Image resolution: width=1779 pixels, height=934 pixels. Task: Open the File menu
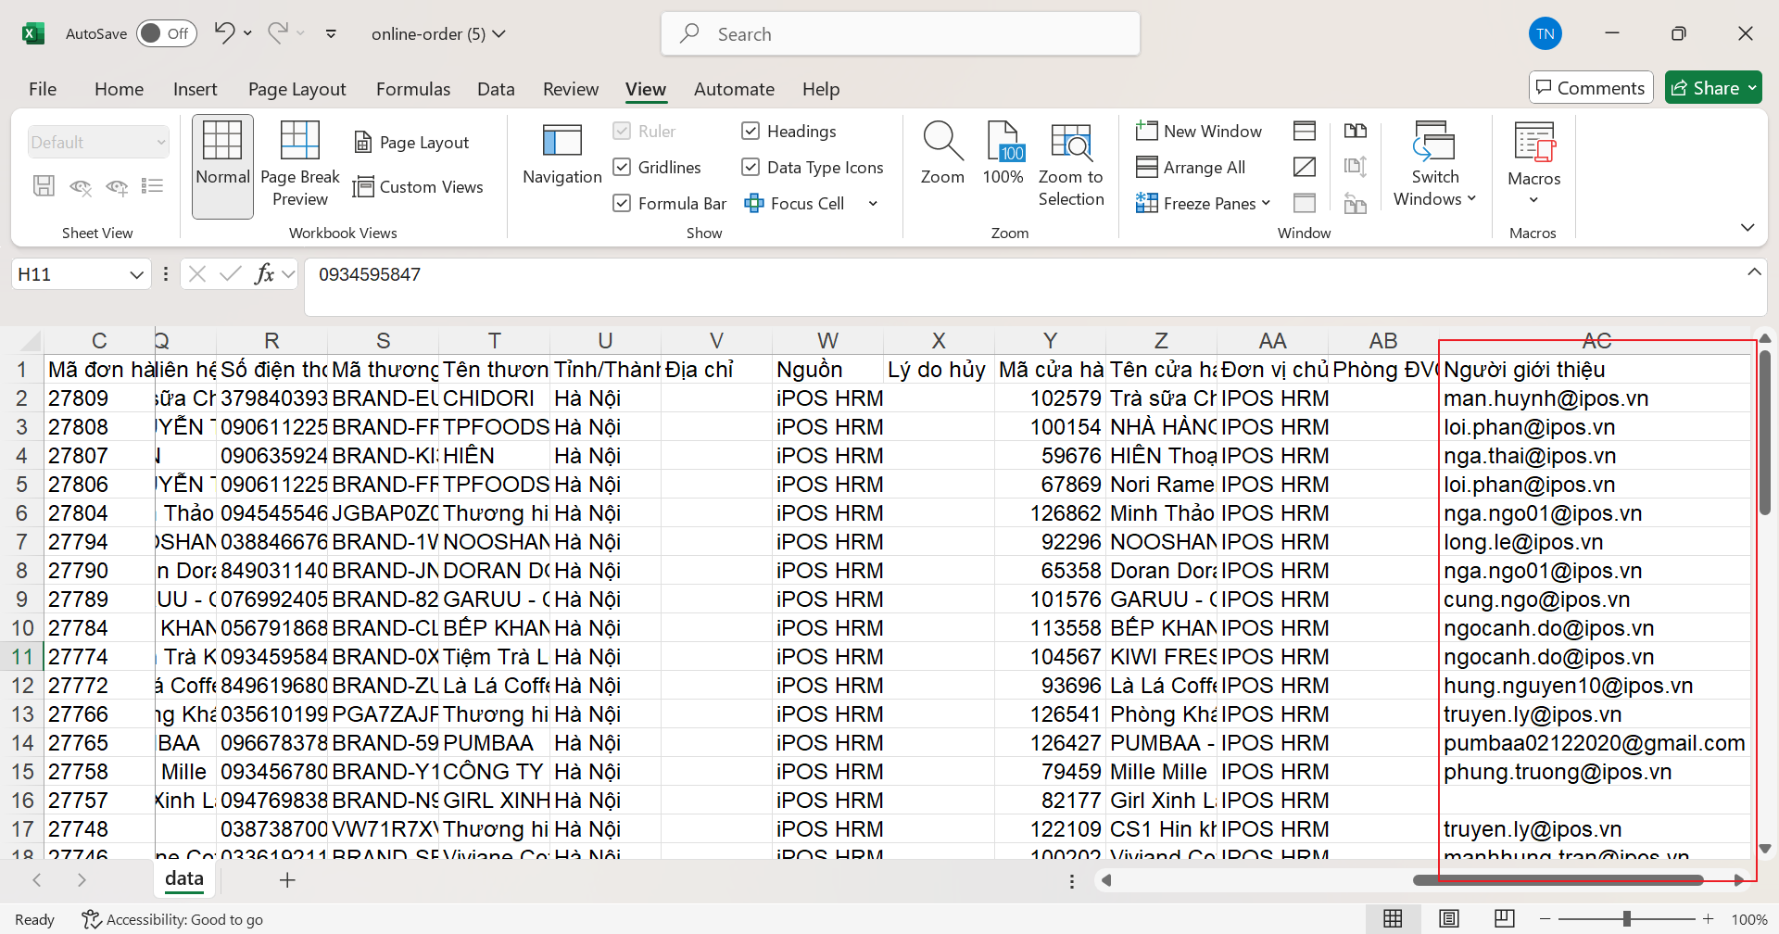click(43, 89)
